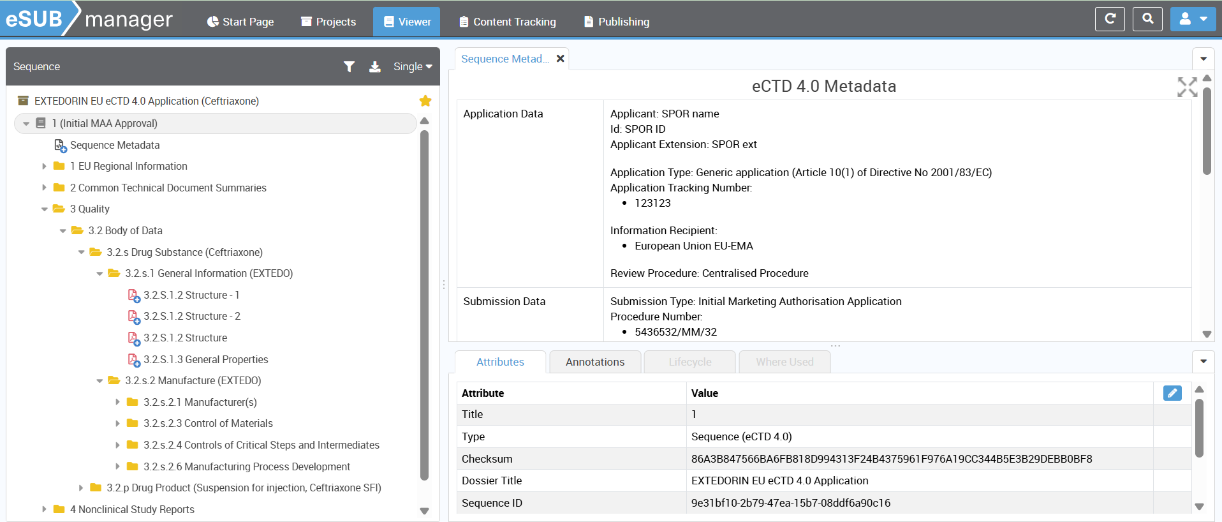
Task: Click the book icon of sequence 1
Action: point(41,123)
